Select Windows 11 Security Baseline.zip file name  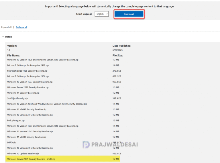tap(23, 93)
